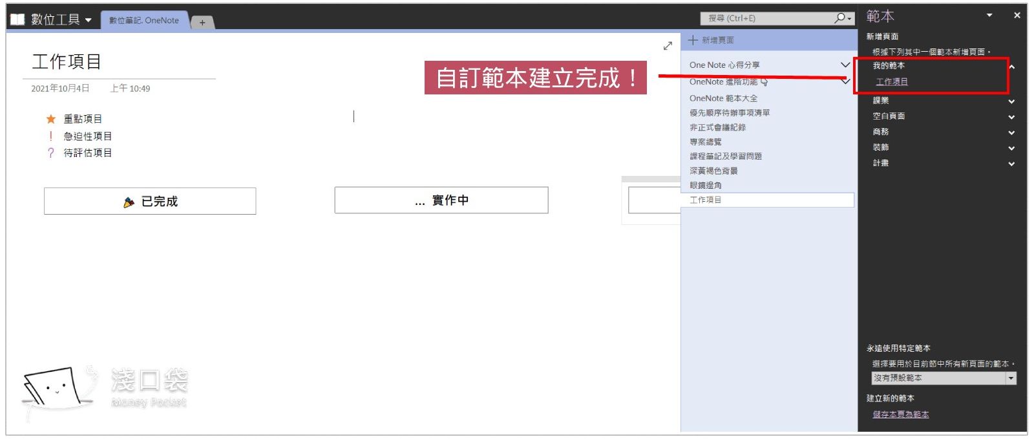Click the 急迫性項目 text line
Image resolution: width=1034 pixels, height=439 pixels.
pos(88,136)
